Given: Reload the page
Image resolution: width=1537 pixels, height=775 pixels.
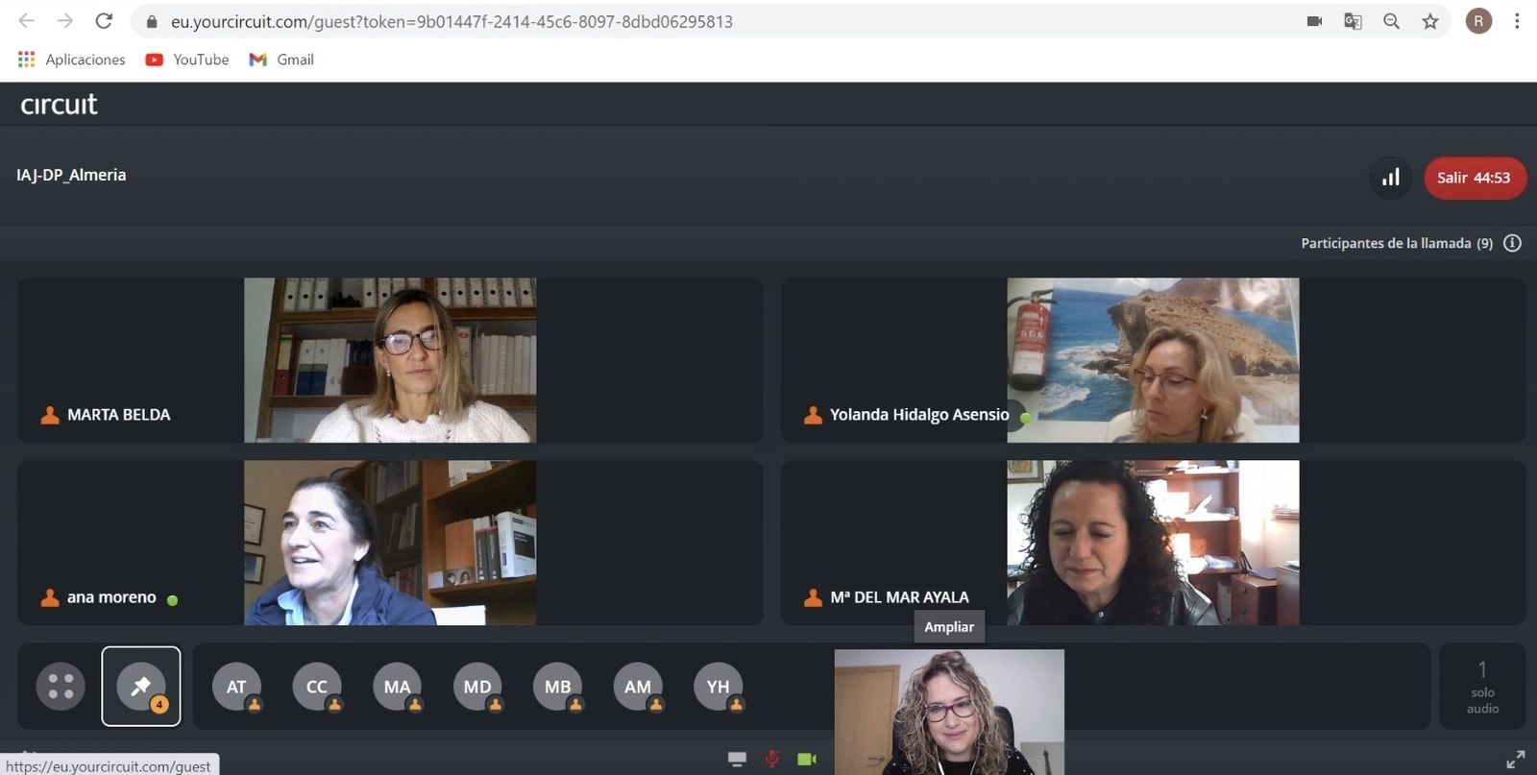Looking at the screenshot, I should (104, 20).
